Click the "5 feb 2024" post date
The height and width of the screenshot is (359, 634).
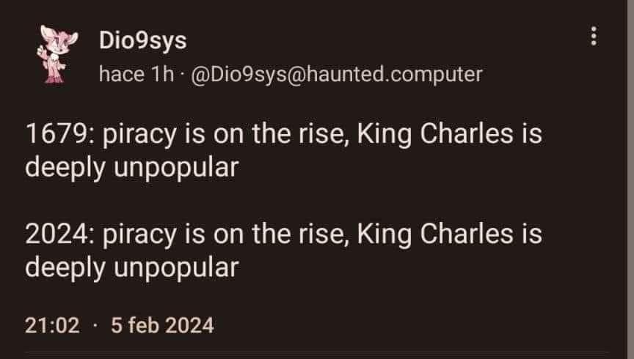tap(162, 325)
